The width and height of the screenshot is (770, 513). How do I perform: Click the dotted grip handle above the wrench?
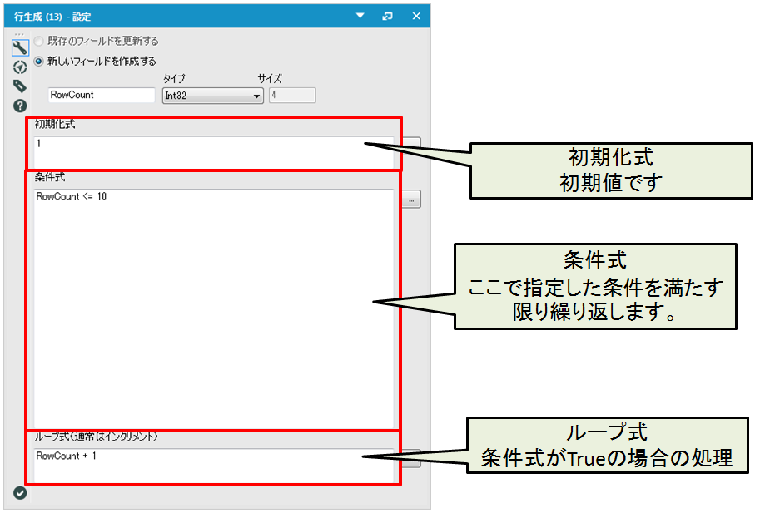point(20,34)
